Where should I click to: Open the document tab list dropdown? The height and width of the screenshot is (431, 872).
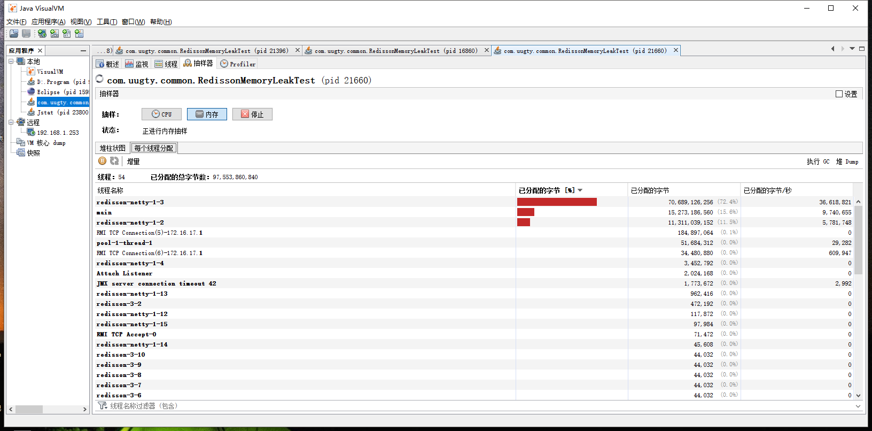click(x=852, y=49)
